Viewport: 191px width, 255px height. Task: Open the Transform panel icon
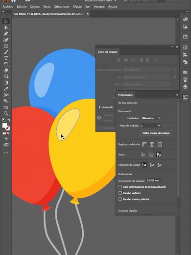click(x=185, y=48)
